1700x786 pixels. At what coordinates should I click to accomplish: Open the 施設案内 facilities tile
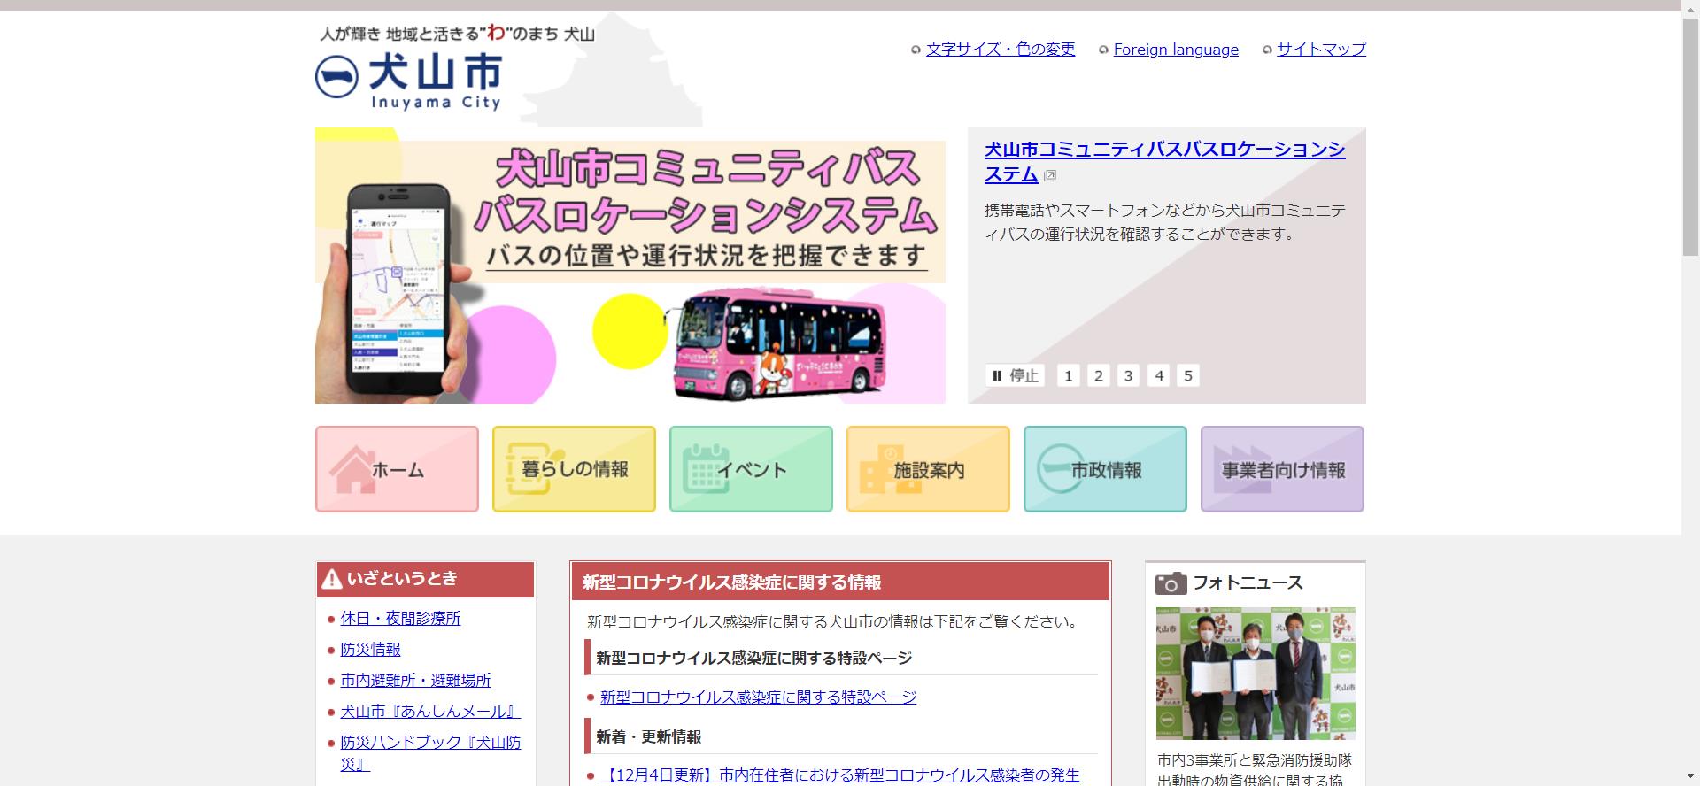928,469
